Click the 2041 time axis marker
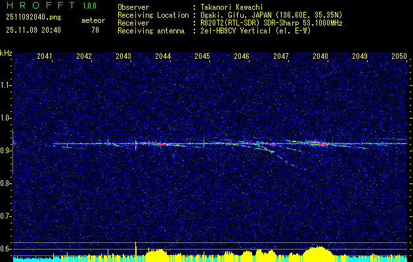Viewport: 413px width, 262px height. click(44, 56)
